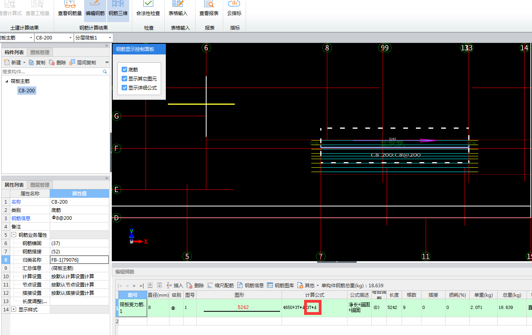Screen dimensions: 532x335
Task: Uncheck 显示其它图元 checkbox
Action: point(124,79)
